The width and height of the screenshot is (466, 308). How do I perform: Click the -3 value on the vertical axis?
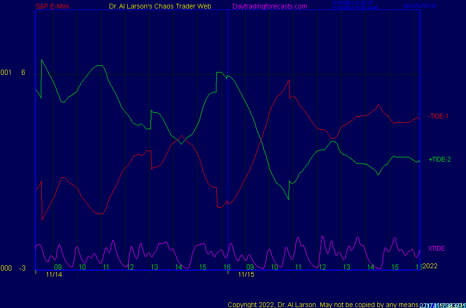click(x=22, y=268)
